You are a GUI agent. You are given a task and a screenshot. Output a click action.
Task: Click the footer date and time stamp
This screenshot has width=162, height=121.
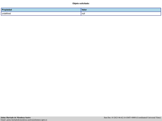pyautogui.click(x=132, y=117)
